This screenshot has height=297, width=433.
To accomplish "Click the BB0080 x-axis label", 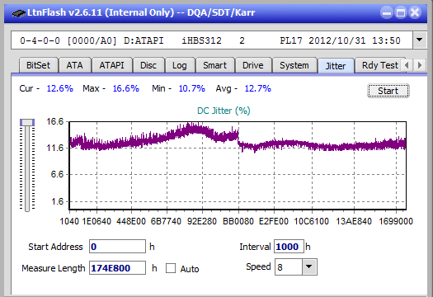I will (238, 221).
